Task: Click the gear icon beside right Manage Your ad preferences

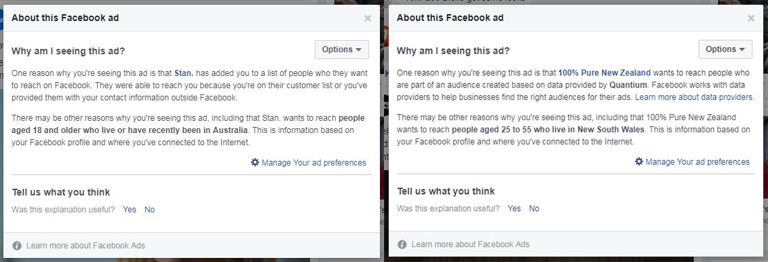Action: (x=638, y=161)
